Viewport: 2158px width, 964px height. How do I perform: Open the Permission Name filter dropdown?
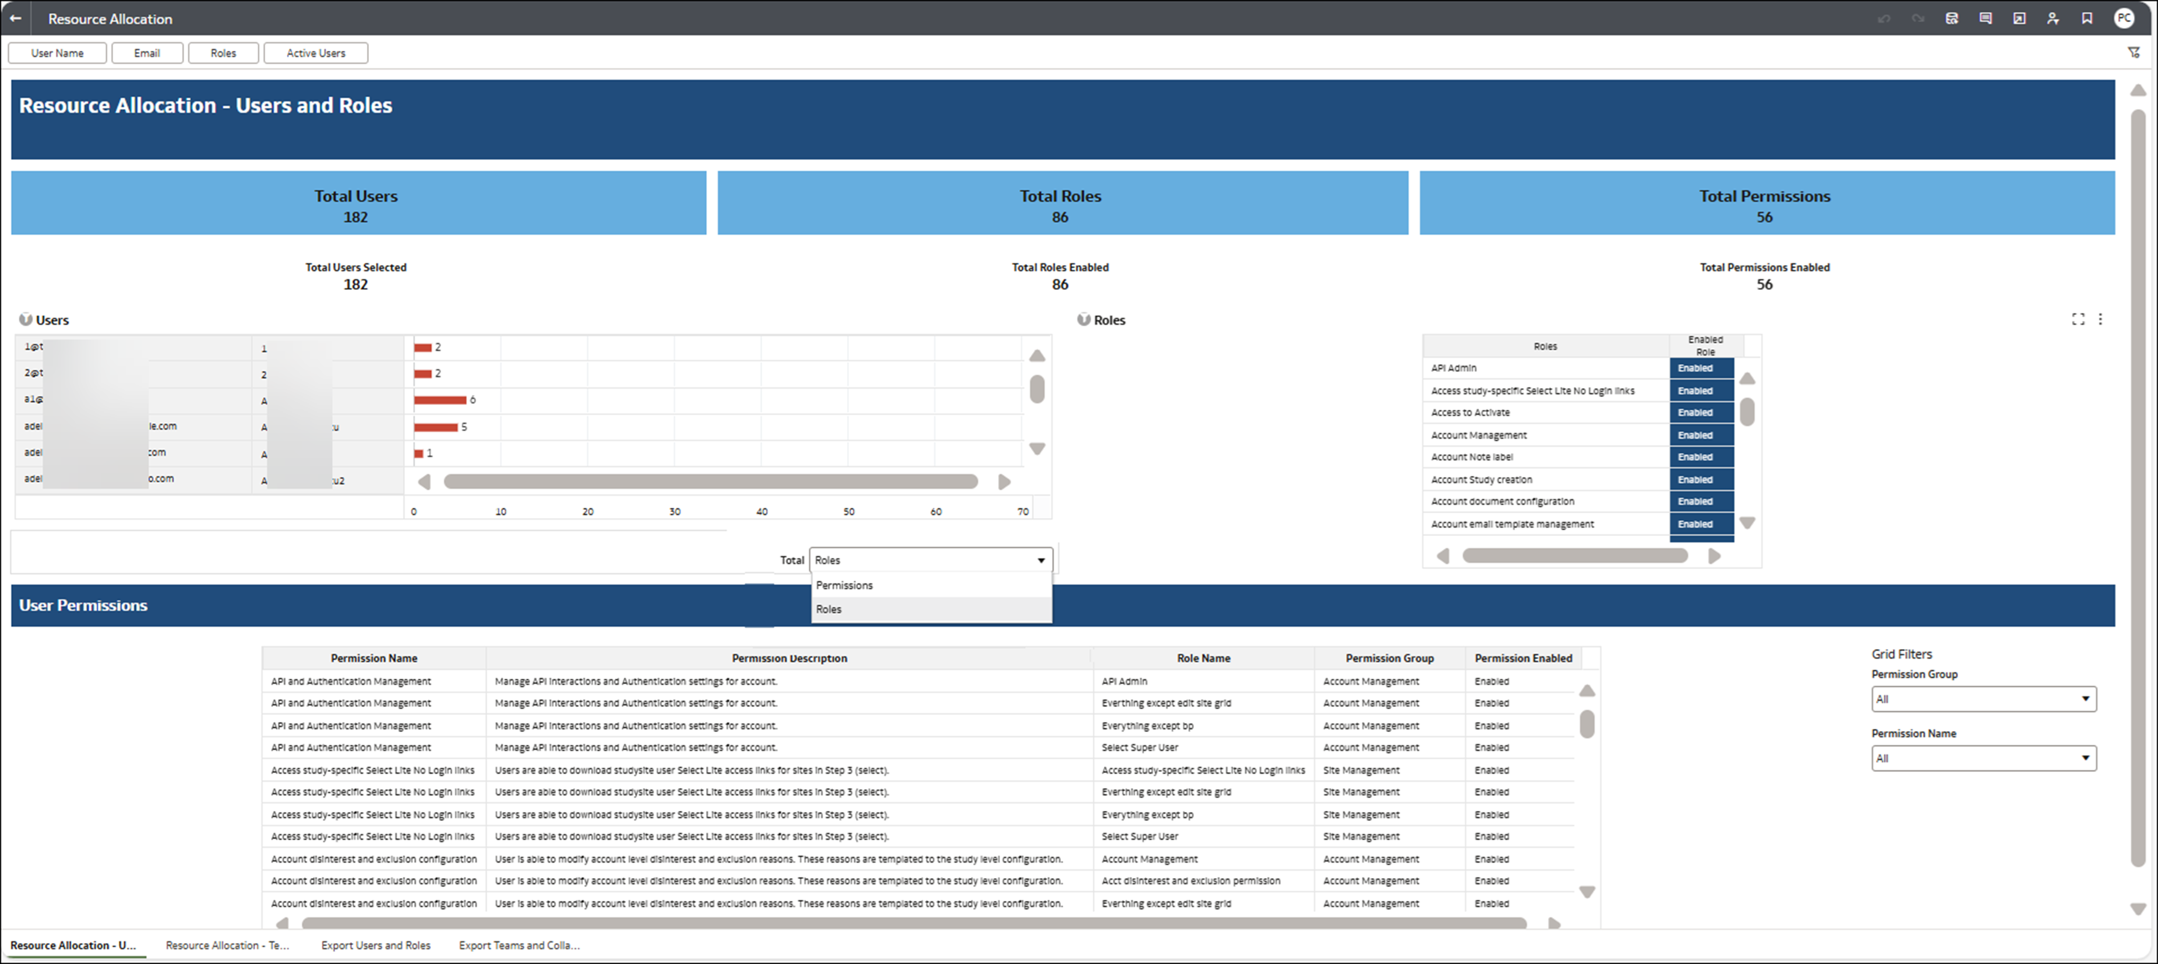[1983, 758]
